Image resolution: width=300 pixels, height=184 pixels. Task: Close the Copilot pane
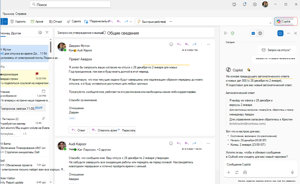point(295,33)
